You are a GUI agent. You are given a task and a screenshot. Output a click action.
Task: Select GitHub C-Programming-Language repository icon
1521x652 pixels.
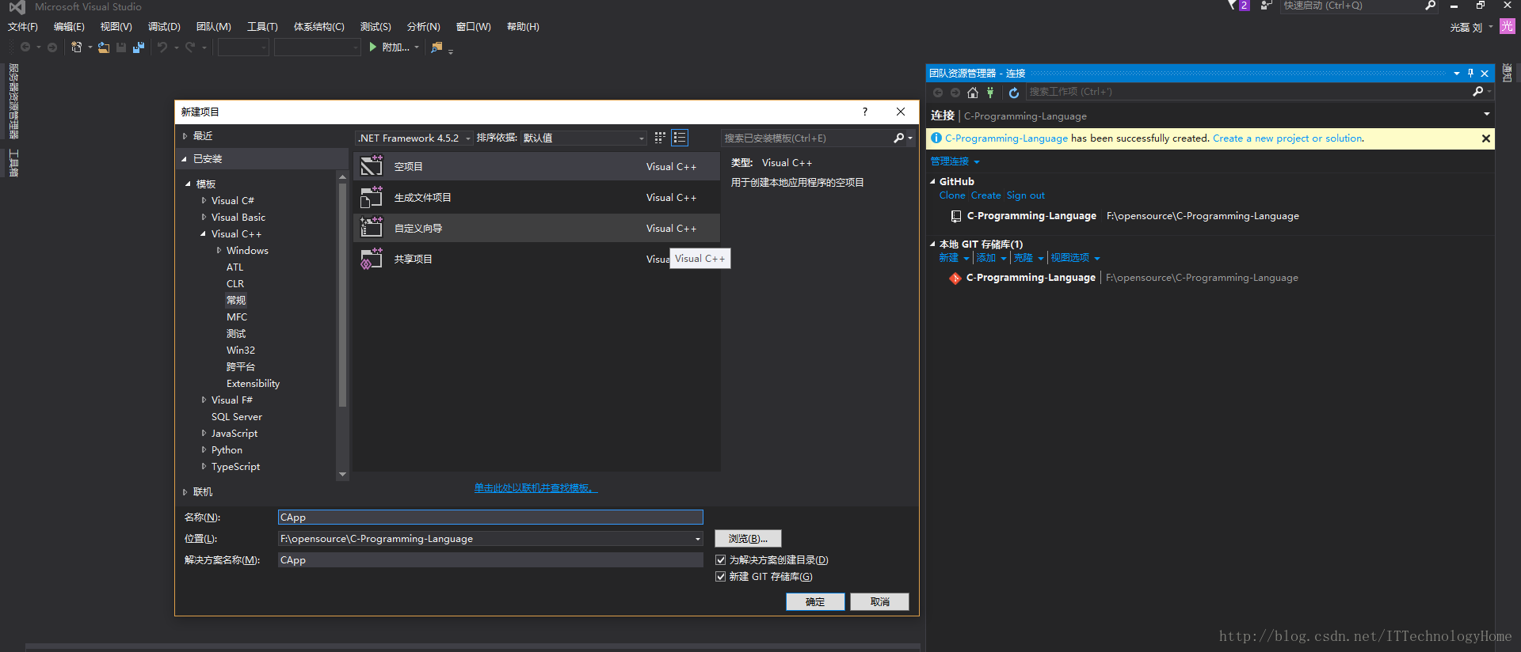click(955, 216)
